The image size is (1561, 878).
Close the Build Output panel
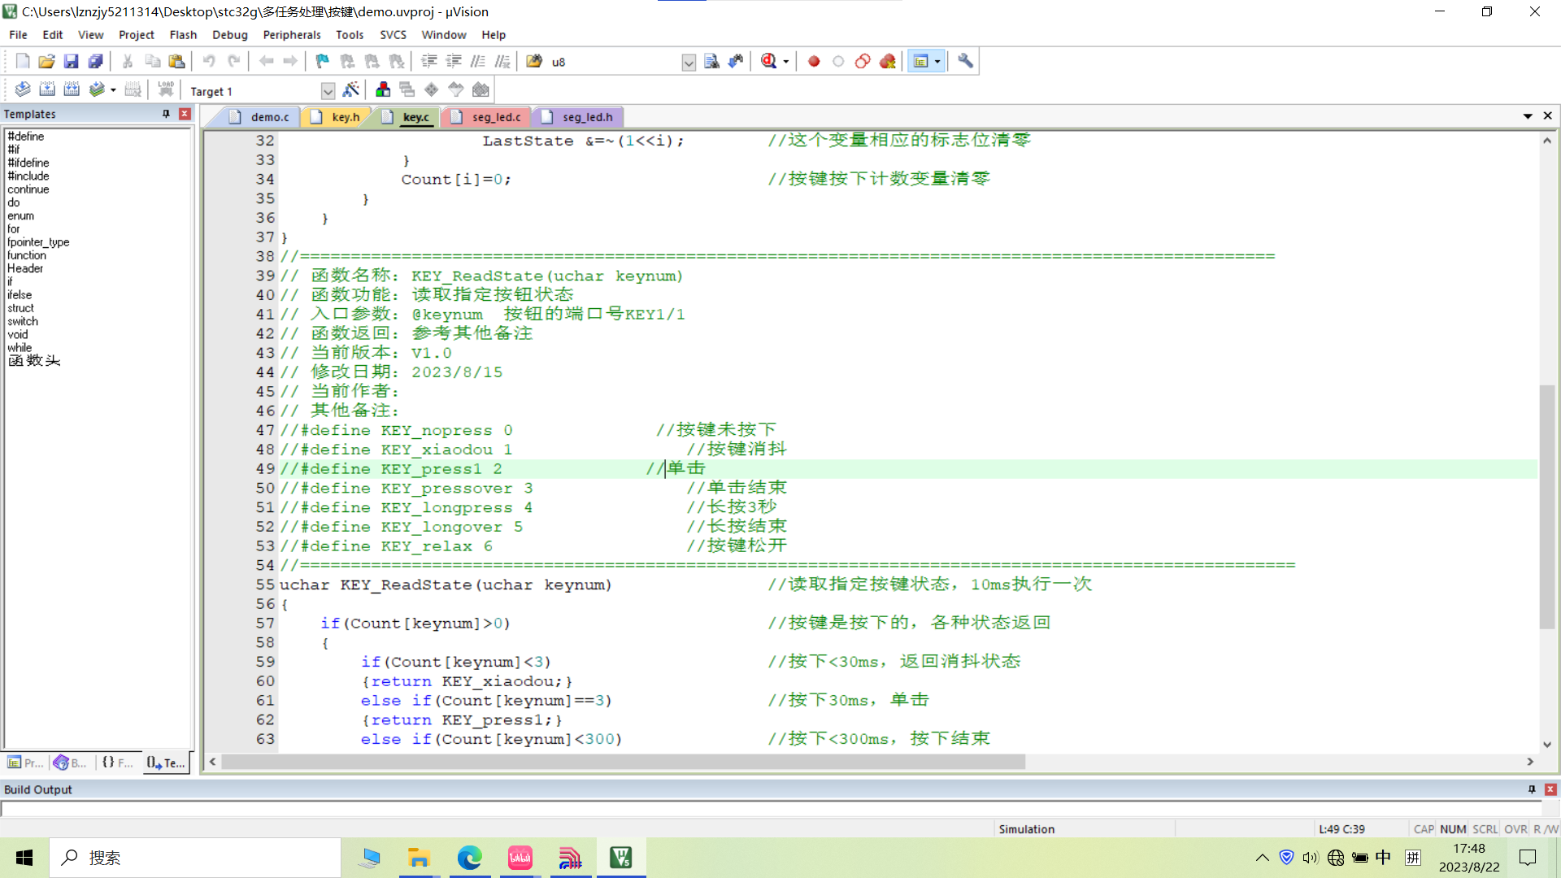(1550, 789)
